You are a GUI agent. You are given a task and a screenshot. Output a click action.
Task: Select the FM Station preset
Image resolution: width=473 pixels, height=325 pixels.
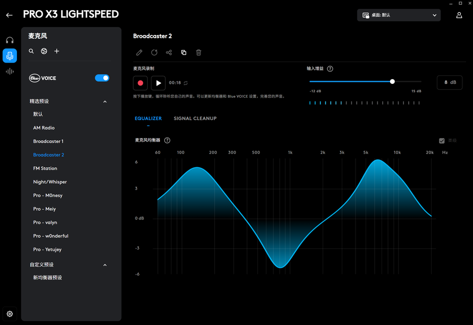(x=45, y=168)
